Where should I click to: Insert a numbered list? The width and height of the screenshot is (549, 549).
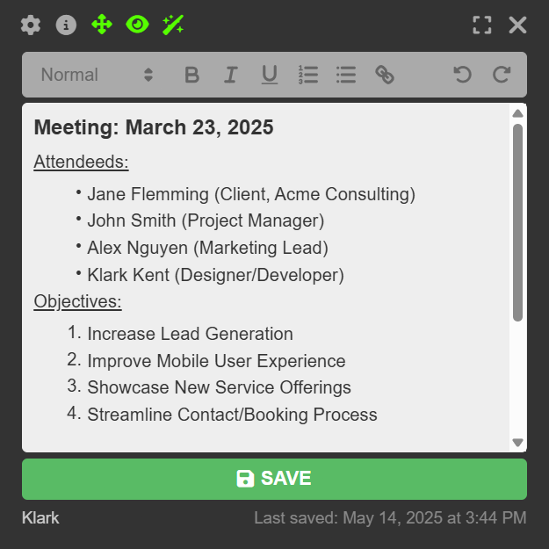(308, 75)
